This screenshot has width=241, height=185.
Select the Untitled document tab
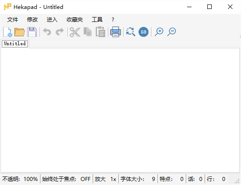(x=15, y=43)
